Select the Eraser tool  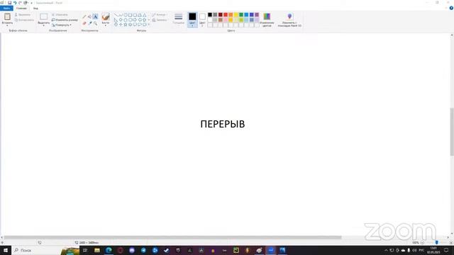(84, 23)
